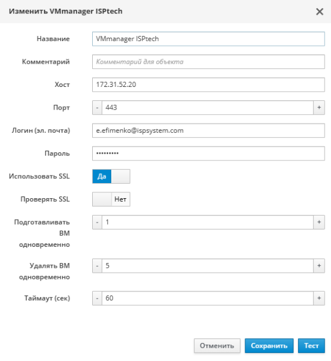Cancel with the Отменить button

[217, 345]
